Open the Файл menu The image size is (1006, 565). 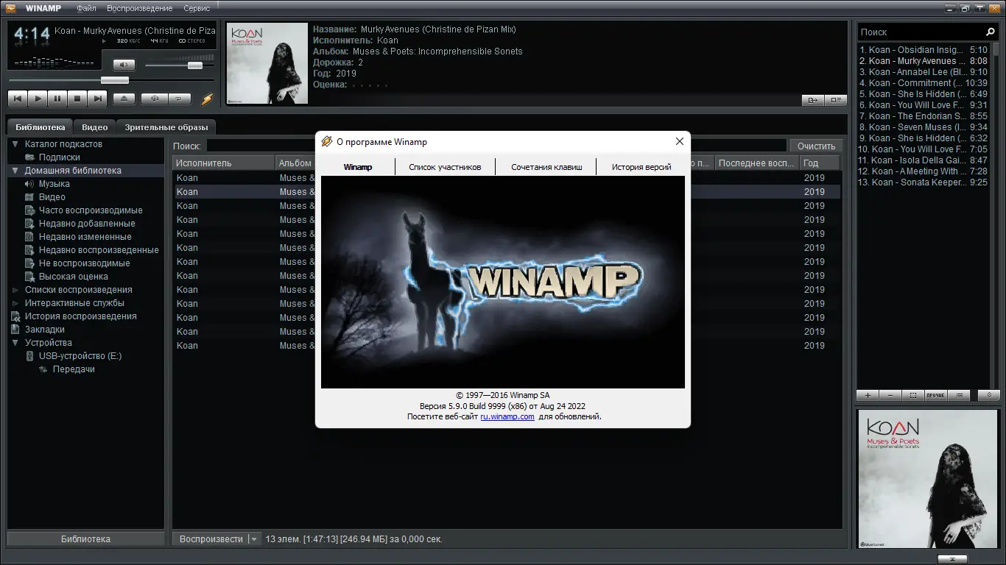click(86, 8)
